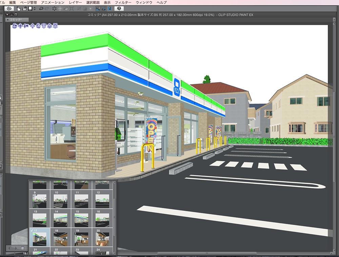Choose interior camera preset thumbnail 18
The width and height of the screenshot is (339, 257).
coord(61,237)
